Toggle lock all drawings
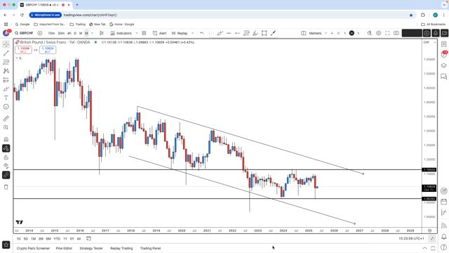449x253 pixels. (6, 157)
